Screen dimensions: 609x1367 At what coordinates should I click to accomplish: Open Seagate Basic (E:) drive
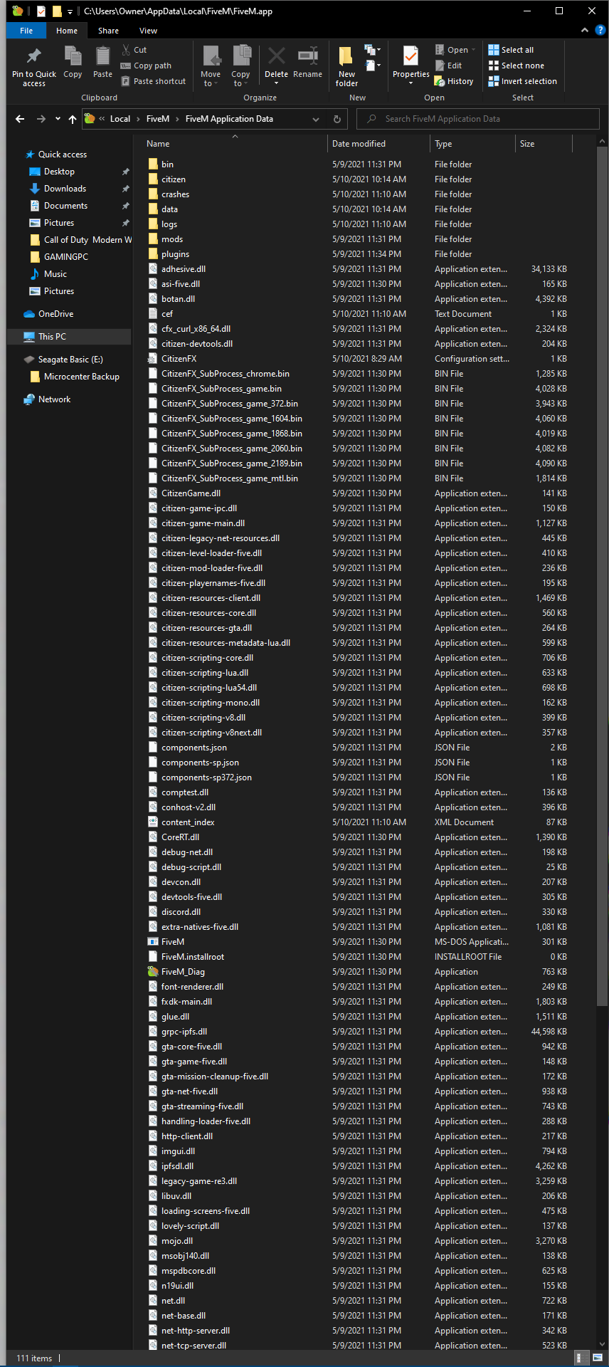[70, 360]
